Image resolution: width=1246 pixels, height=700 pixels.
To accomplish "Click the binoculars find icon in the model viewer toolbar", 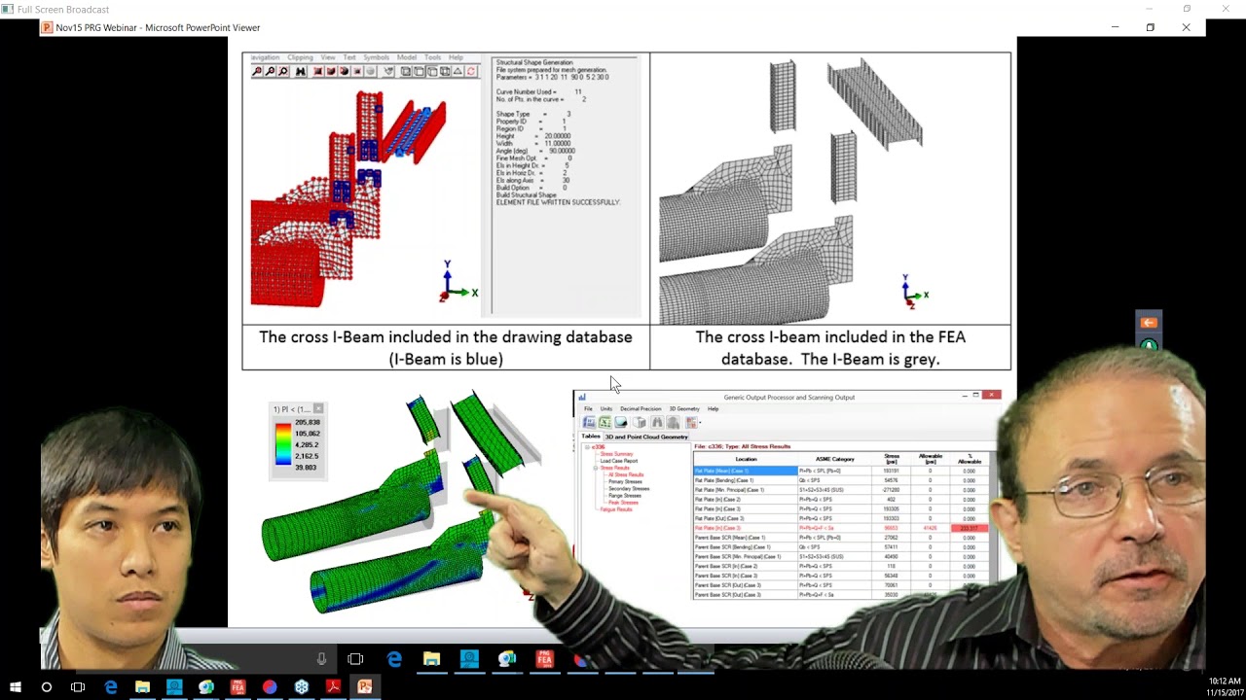I will 301,71.
